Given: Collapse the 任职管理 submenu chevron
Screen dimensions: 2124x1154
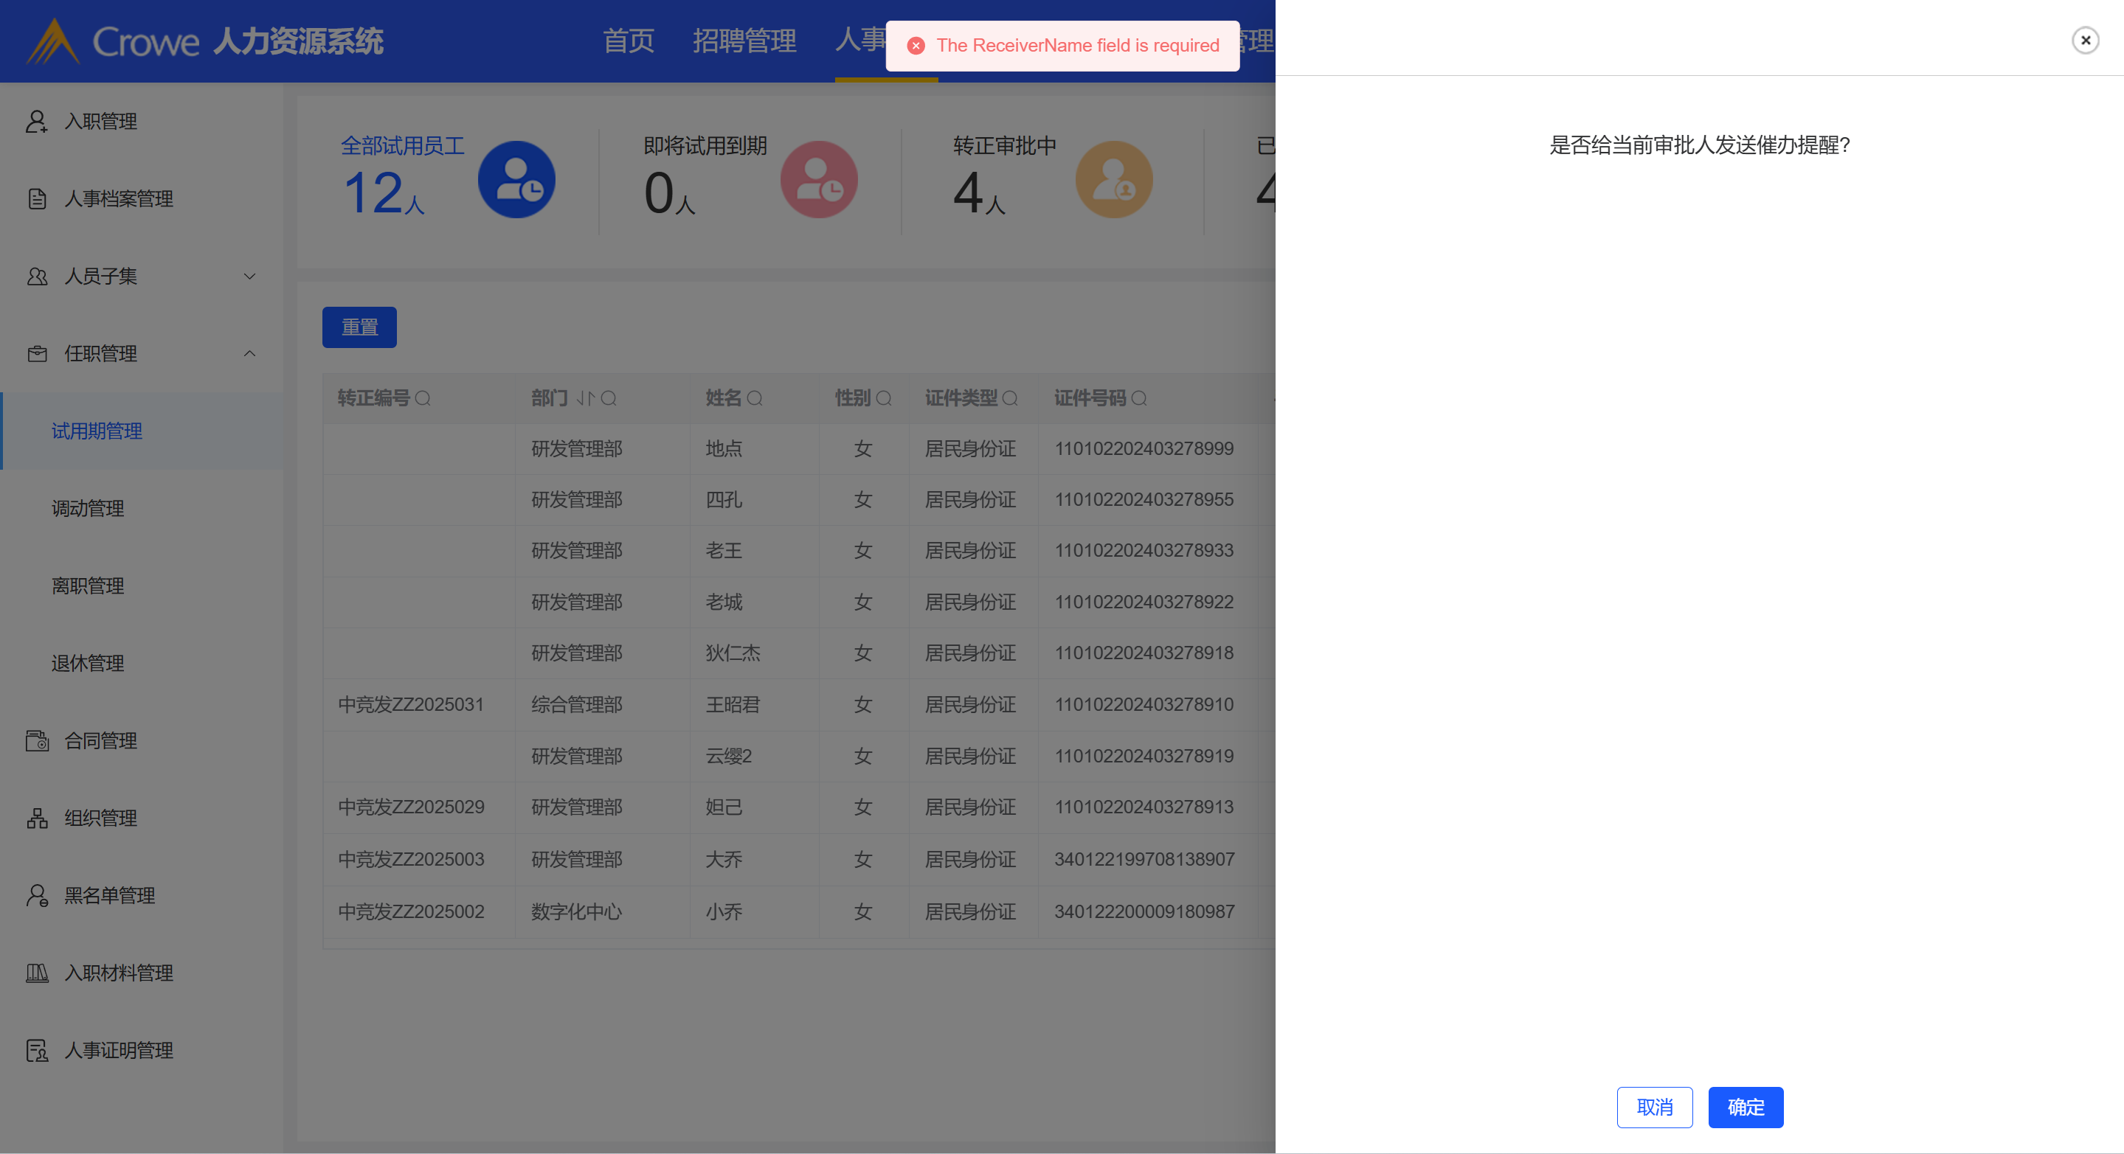Looking at the screenshot, I should tap(249, 354).
